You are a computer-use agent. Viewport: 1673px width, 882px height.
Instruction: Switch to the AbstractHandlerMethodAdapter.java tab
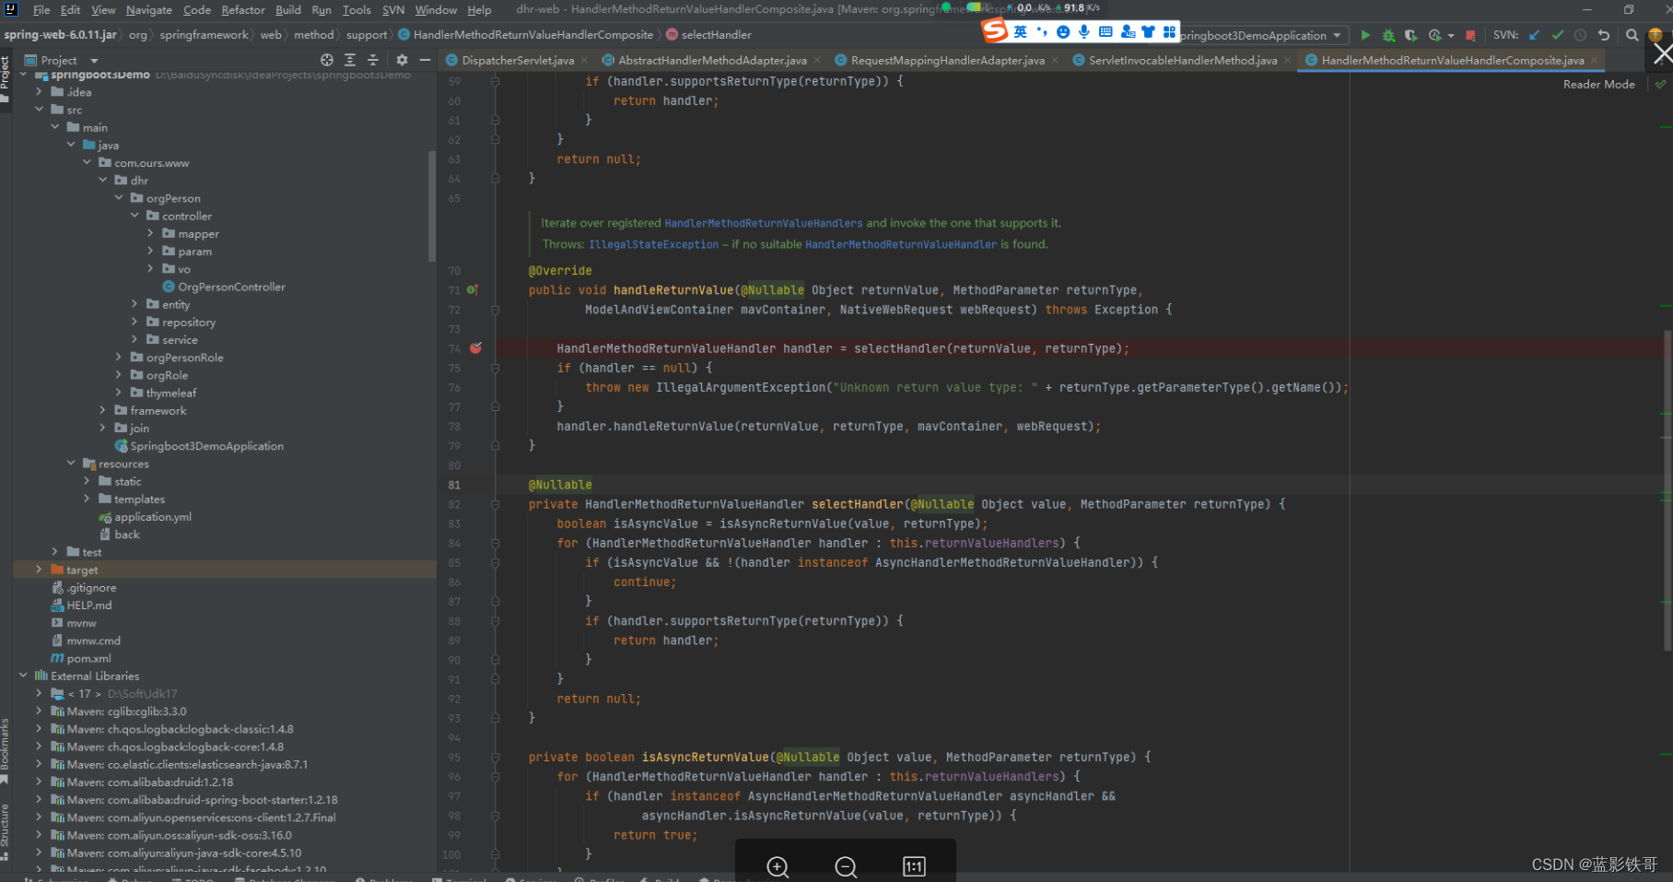coord(712,60)
